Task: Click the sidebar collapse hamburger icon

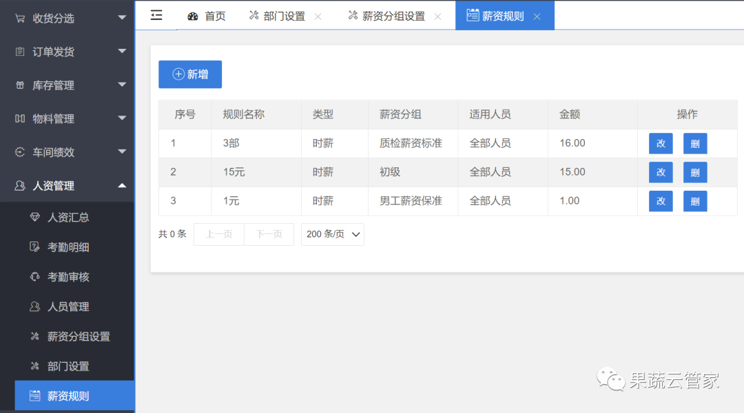Action: coord(156,15)
